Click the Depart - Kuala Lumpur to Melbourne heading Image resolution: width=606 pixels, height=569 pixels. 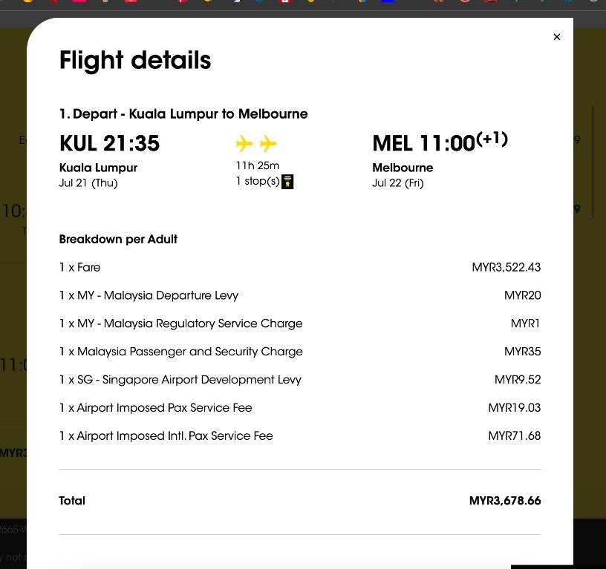[x=183, y=114]
